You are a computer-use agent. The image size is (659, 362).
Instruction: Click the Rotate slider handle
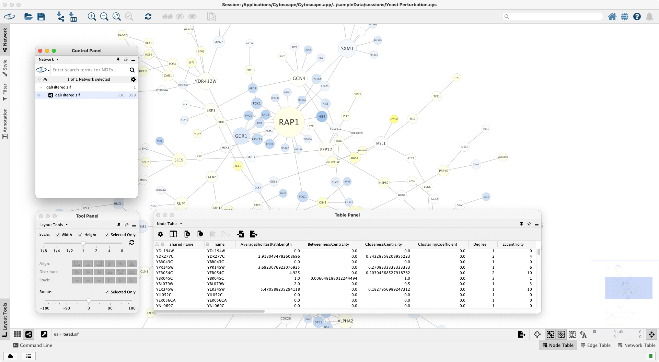tap(89, 301)
